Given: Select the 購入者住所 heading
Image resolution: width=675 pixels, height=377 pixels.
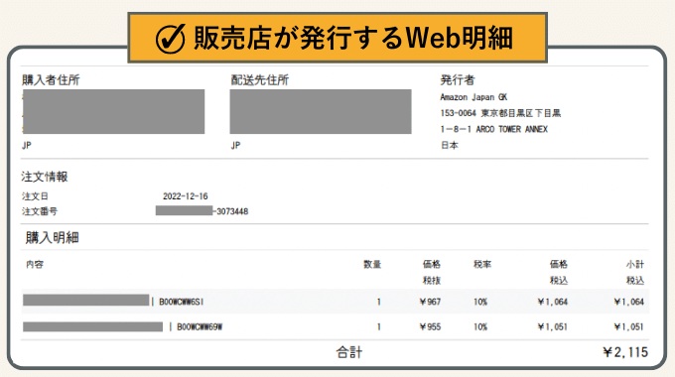Looking at the screenshot, I should pyautogui.click(x=51, y=79).
